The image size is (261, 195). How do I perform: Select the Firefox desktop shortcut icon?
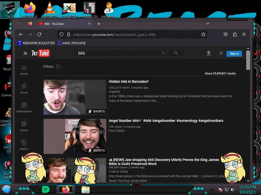tap(30, 10)
